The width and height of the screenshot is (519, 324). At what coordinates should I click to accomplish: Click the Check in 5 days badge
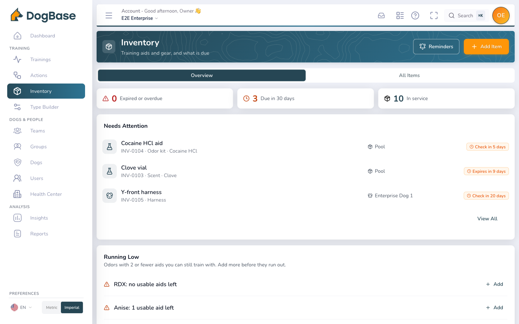point(488,147)
